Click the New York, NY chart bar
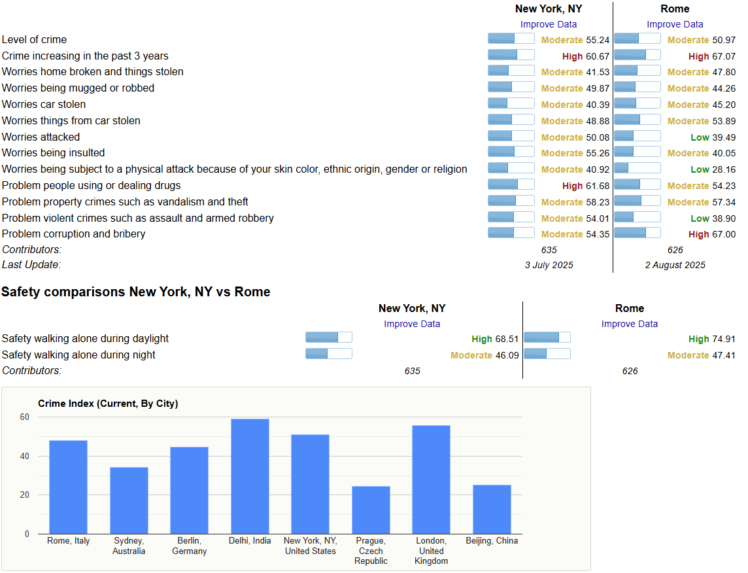Screen dimensions: 748x573 click(x=310, y=484)
